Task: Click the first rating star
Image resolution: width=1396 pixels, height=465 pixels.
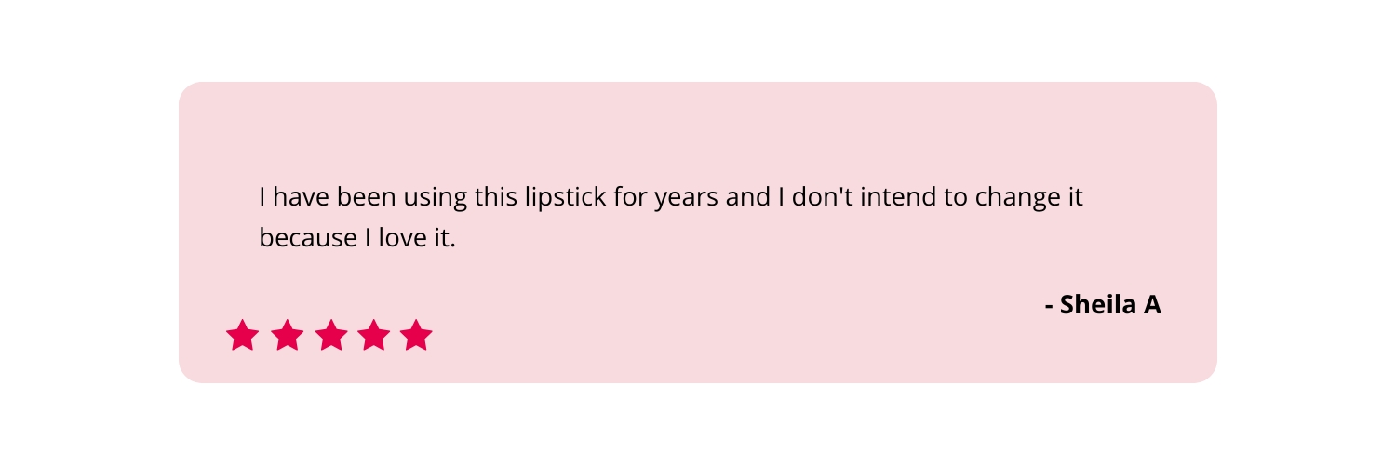Action: 242,335
